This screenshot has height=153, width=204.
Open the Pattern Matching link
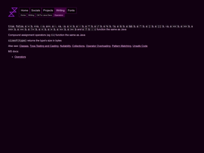coord(122,46)
